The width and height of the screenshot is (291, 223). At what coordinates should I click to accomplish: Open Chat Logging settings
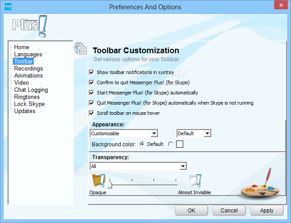[31, 90]
